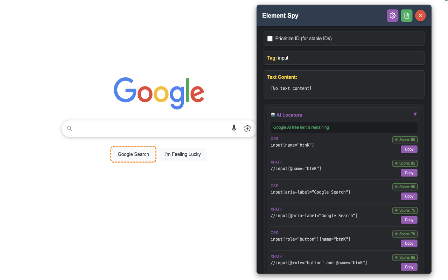Click the [No text content] text
448x280 pixels.
(x=291, y=88)
